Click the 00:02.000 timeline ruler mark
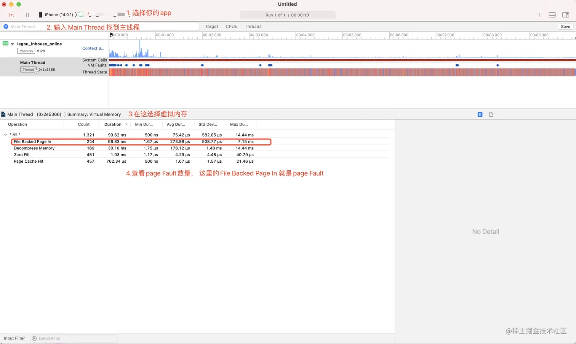This screenshot has height=344, width=576. point(212,35)
